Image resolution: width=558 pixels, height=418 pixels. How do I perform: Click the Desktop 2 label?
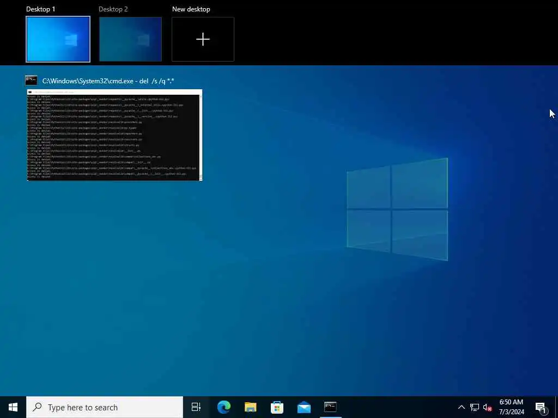click(x=113, y=9)
